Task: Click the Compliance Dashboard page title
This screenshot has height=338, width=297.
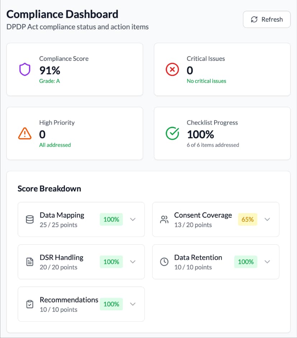Action: click(62, 14)
